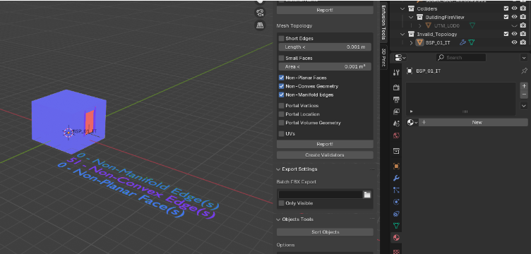Hide the Invalid_Topology collection in viewport
The height and width of the screenshot is (254, 531).
coord(514,34)
